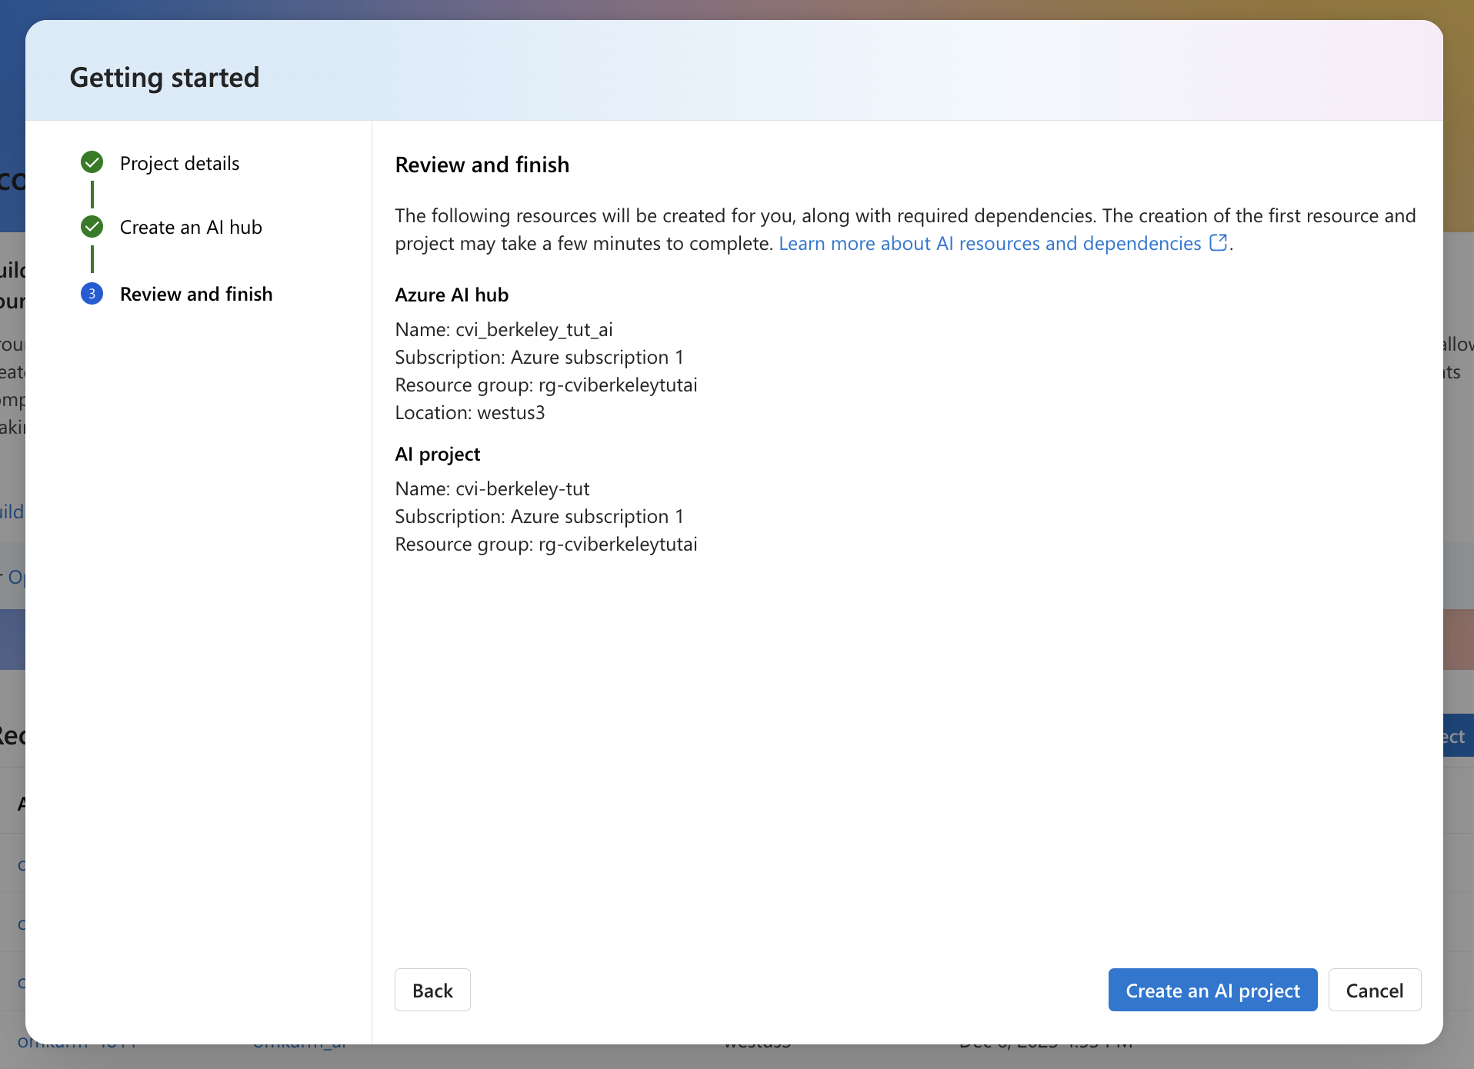Click hub Resource group rg-cviberkeleytutai line
This screenshot has width=1474, height=1069.
tap(545, 385)
